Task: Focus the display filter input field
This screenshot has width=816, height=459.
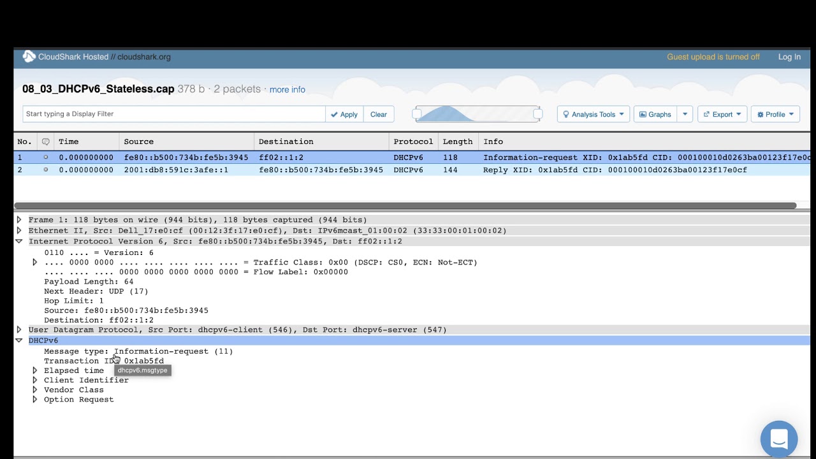Action: tap(173, 114)
